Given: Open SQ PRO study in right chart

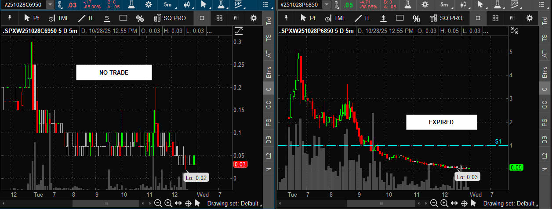Looking at the screenshot, I should coord(445,18).
